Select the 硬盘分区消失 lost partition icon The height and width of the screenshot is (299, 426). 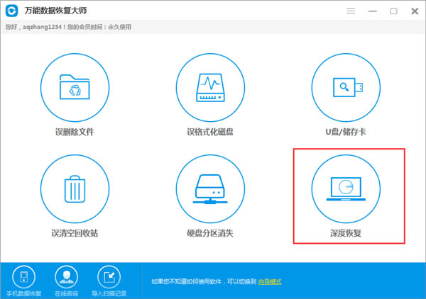(x=209, y=187)
